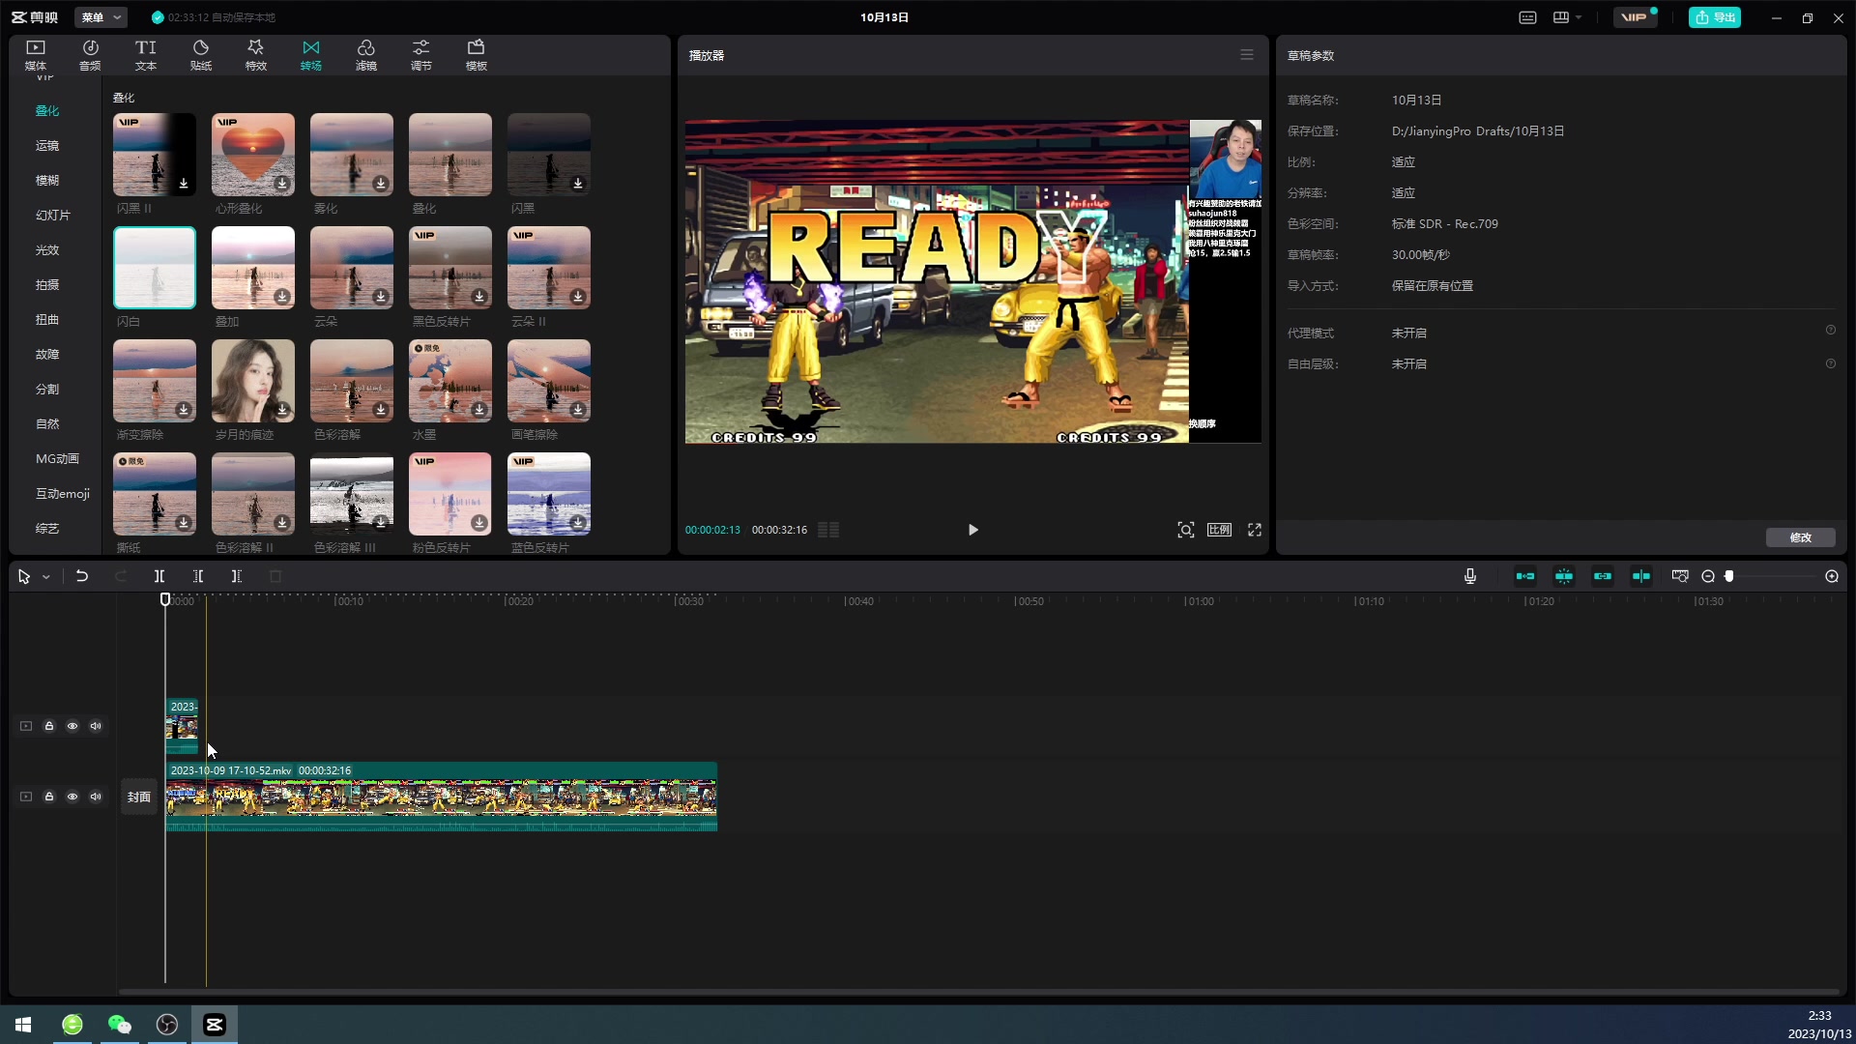Split clip at playhead
This screenshot has height=1044, width=1856.
pos(159,576)
